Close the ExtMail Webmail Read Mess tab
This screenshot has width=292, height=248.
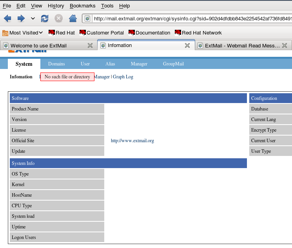(285, 45)
